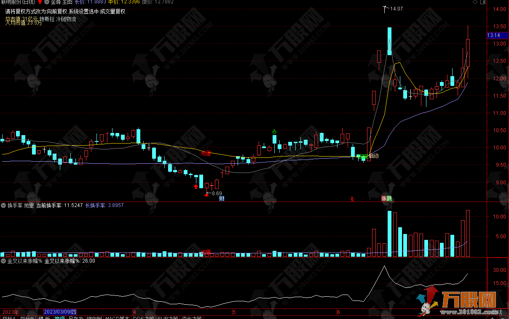Screen dimensions: 509x319
Task: Click the 金尊 主图 indicator name
Action: point(61,2)
